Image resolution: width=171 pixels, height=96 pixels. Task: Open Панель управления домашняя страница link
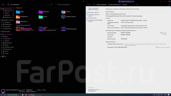click(x=94, y=9)
